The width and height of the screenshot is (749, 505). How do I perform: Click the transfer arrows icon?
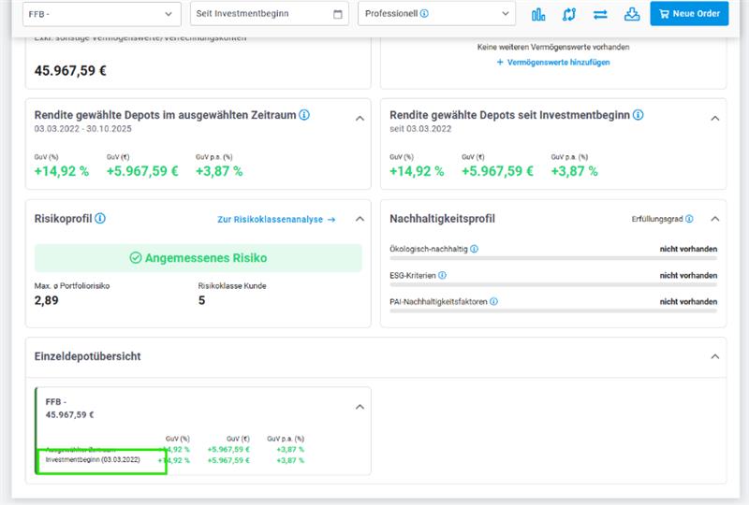(x=600, y=14)
